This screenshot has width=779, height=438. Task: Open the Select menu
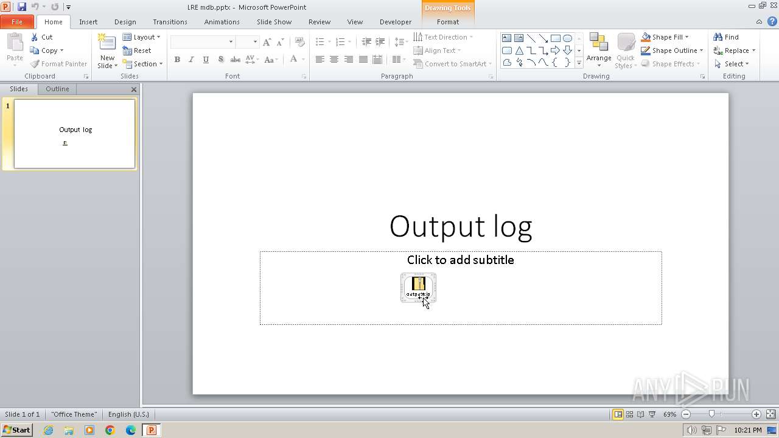pos(731,64)
